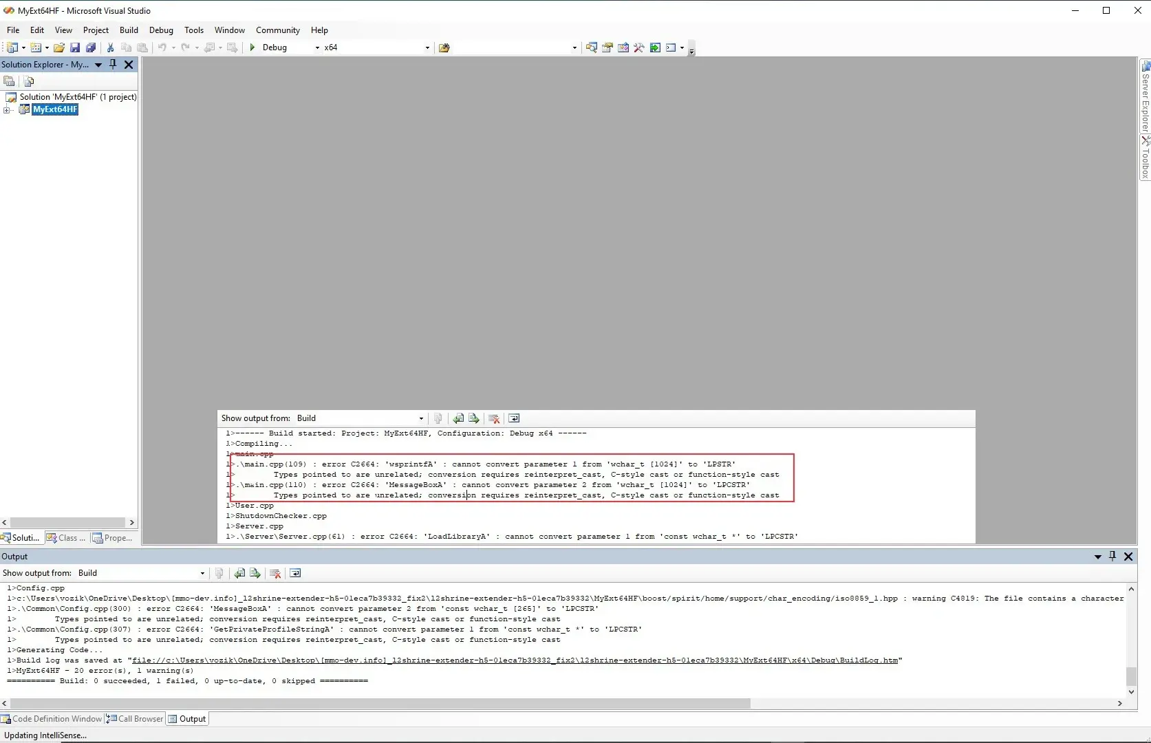Go to next message in the floating output toolbar
Image resolution: width=1151 pixels, height=743 pixels.
pos(474,418)
